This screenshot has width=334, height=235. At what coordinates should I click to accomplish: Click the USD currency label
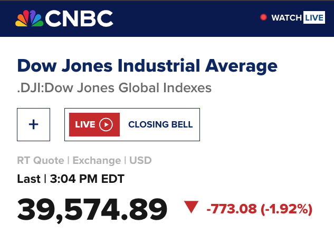(x=140, y=160)
